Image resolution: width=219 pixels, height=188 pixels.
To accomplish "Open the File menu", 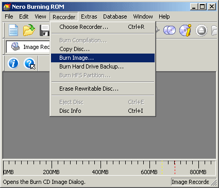I will tap(9, 16).
